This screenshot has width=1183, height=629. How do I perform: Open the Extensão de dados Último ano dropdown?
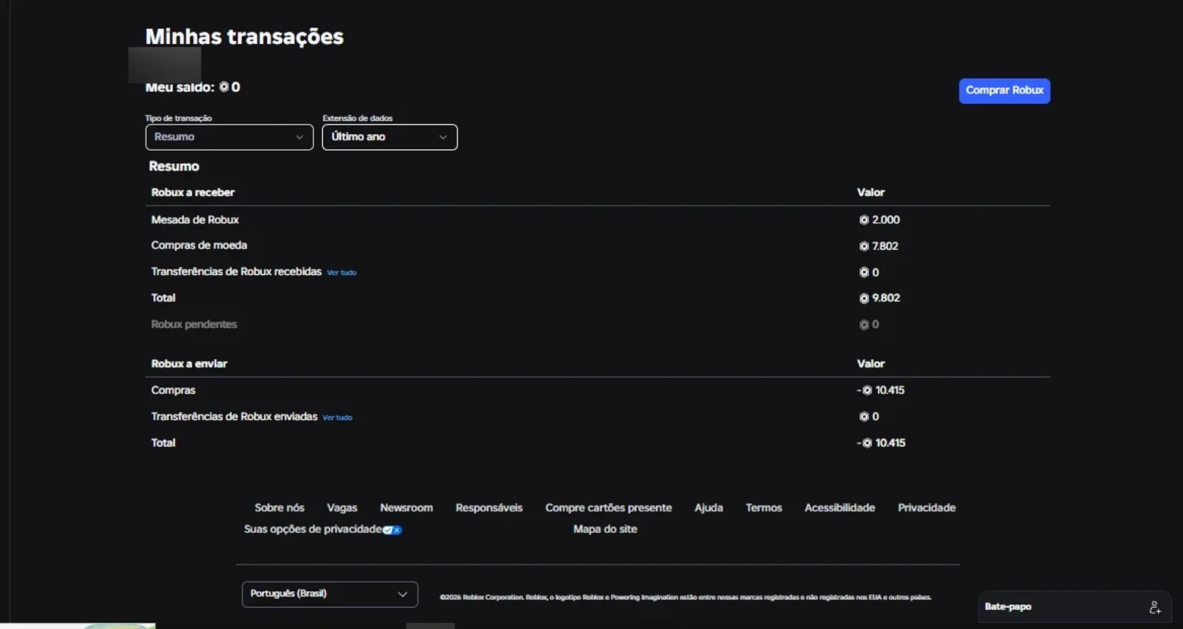pyautogui.click(x=390, y=137)
